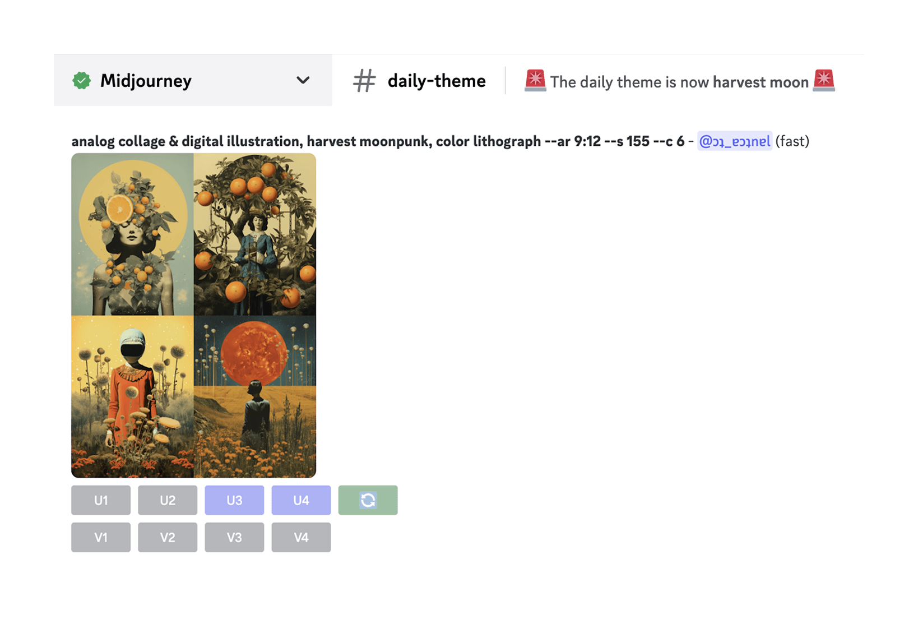Create variations of image two with V2
The width and height of the screenshot is (918, 619).
[168, 537]
